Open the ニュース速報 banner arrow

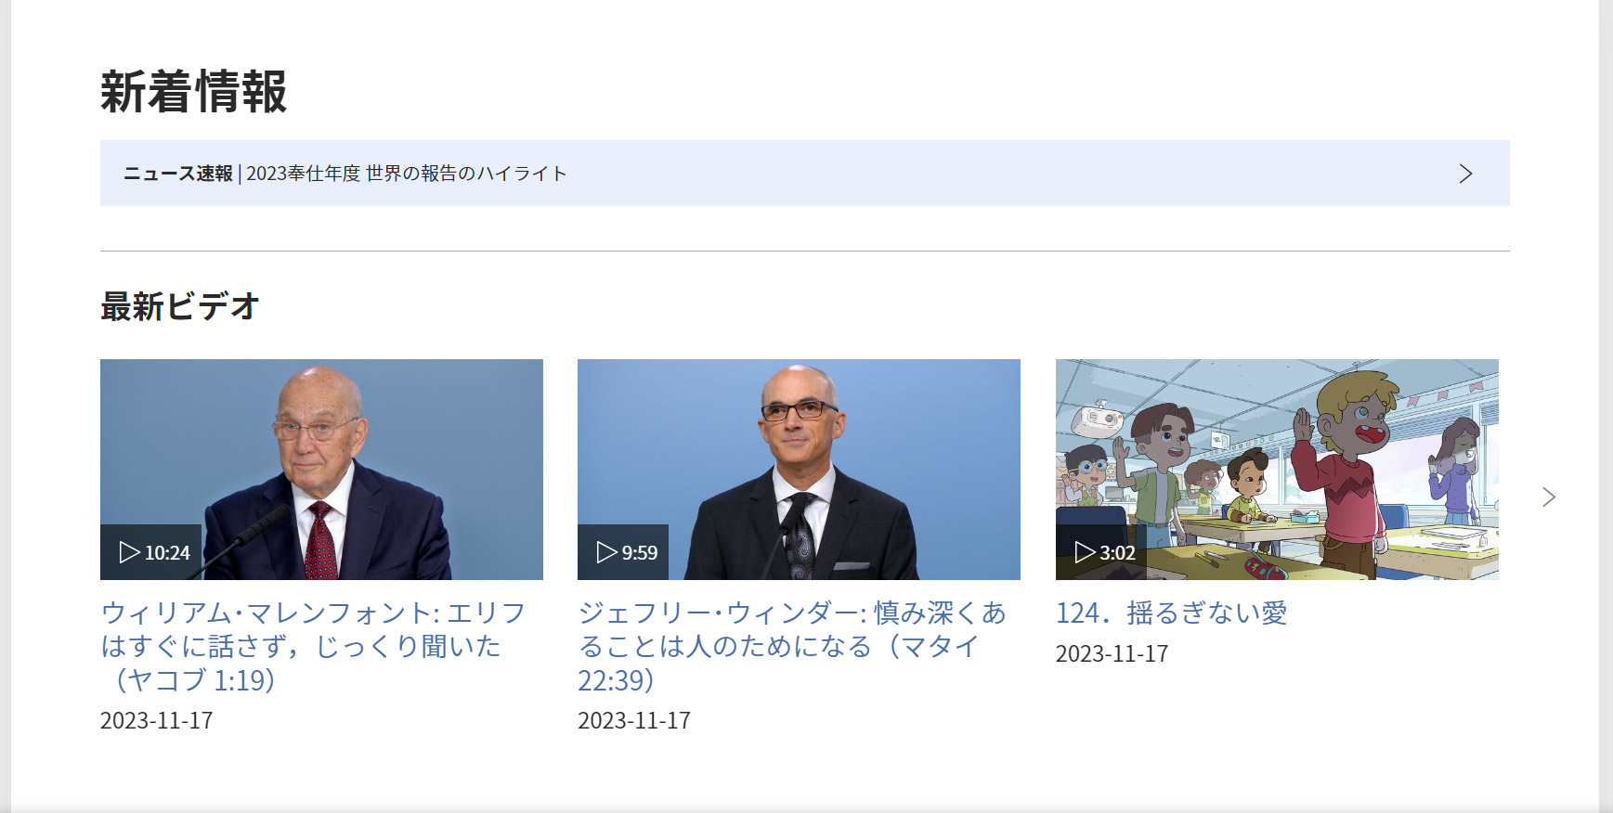click(1465, 174)
